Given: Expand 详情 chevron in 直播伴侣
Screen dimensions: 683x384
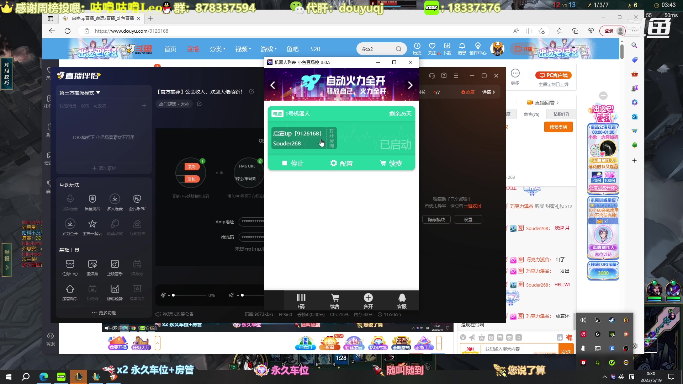Looking at the screenshot, I should click(x=489, y=92).
